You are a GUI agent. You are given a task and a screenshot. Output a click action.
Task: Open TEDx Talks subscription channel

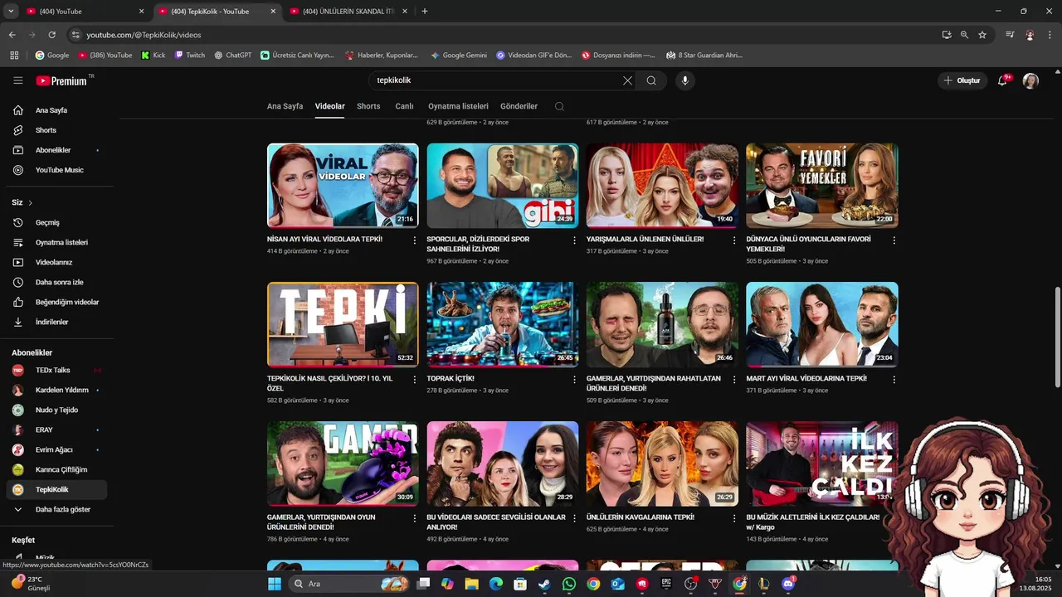[57, 370]
